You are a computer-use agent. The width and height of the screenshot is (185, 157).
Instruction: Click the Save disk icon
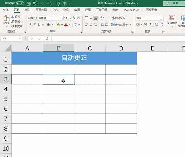29,3
